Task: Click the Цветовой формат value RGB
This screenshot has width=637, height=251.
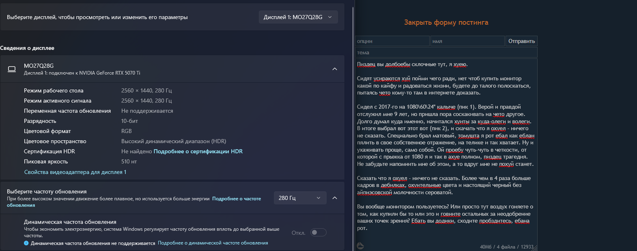Action: [x=127, y=131]
